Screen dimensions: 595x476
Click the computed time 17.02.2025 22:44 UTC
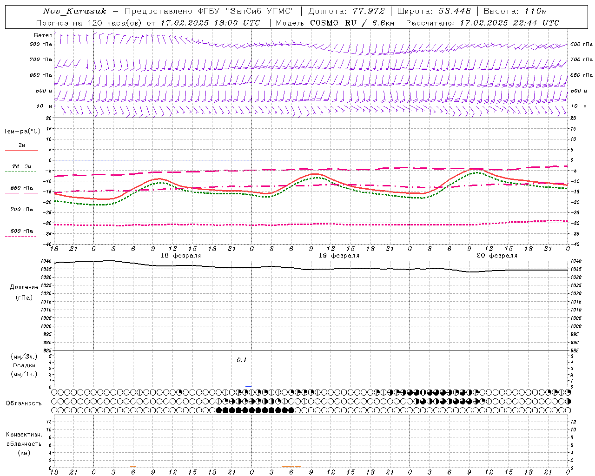509,23
